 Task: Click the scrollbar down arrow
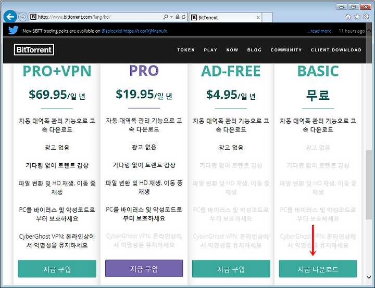click(x=369, y=277)
